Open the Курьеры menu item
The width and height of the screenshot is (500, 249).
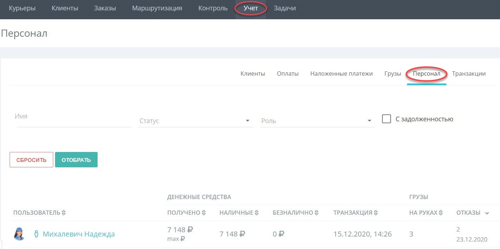22,8
